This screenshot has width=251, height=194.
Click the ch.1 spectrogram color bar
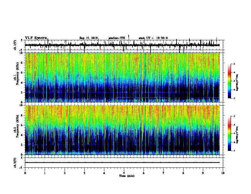(229, 81)
